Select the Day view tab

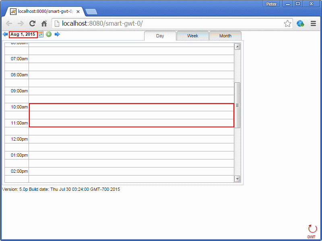[x=160, y=36]
